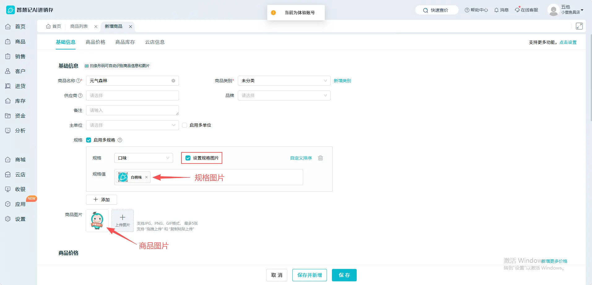Click the 保存 button
Screen dimensions: 592x285
coord(344,275)
